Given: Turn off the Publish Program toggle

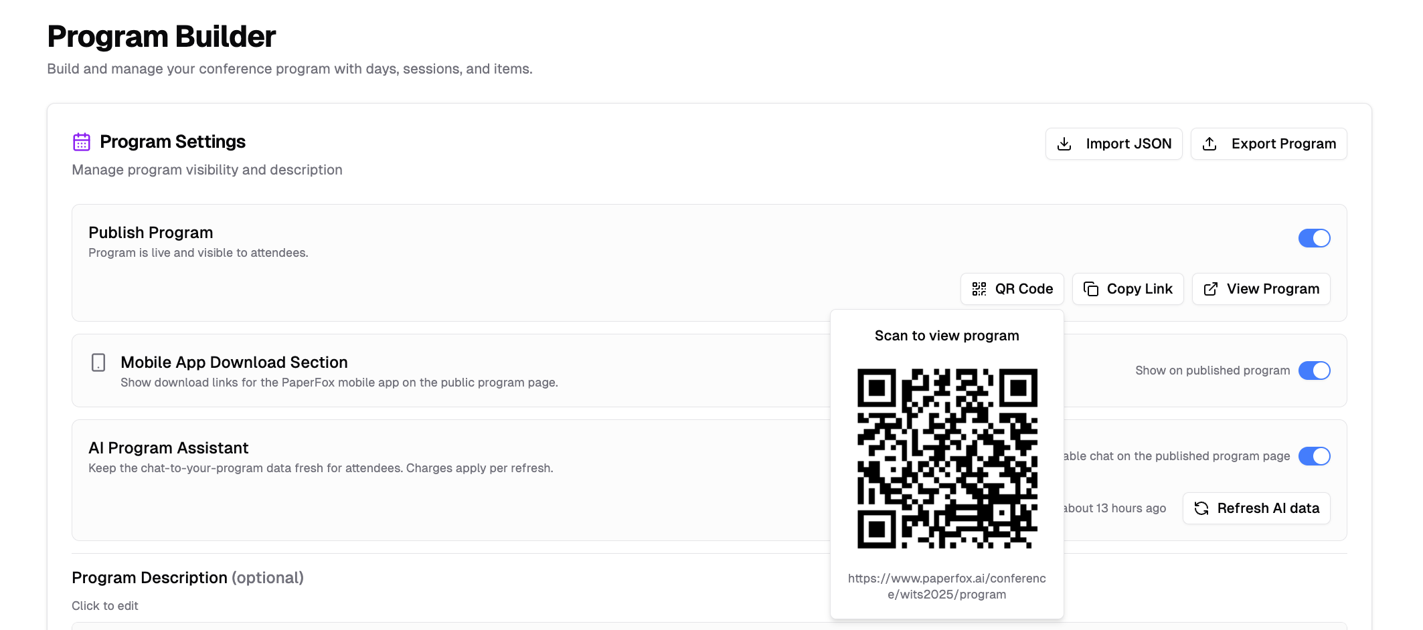Looking at the screenshot, I should pos(1314,238).
